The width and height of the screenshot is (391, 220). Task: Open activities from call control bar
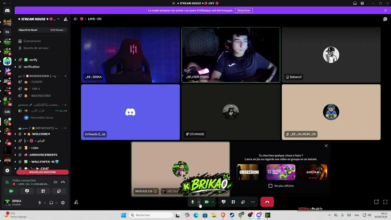233,202
